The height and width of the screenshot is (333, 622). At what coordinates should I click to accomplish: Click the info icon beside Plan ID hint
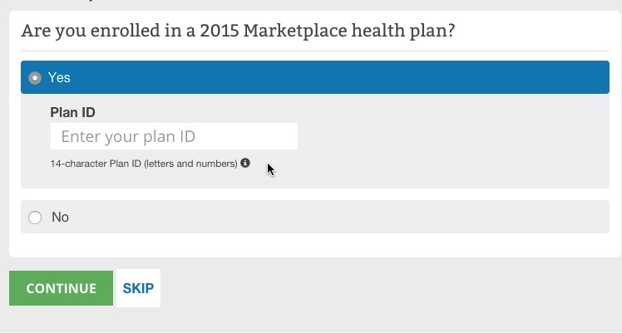pos(245,164)
